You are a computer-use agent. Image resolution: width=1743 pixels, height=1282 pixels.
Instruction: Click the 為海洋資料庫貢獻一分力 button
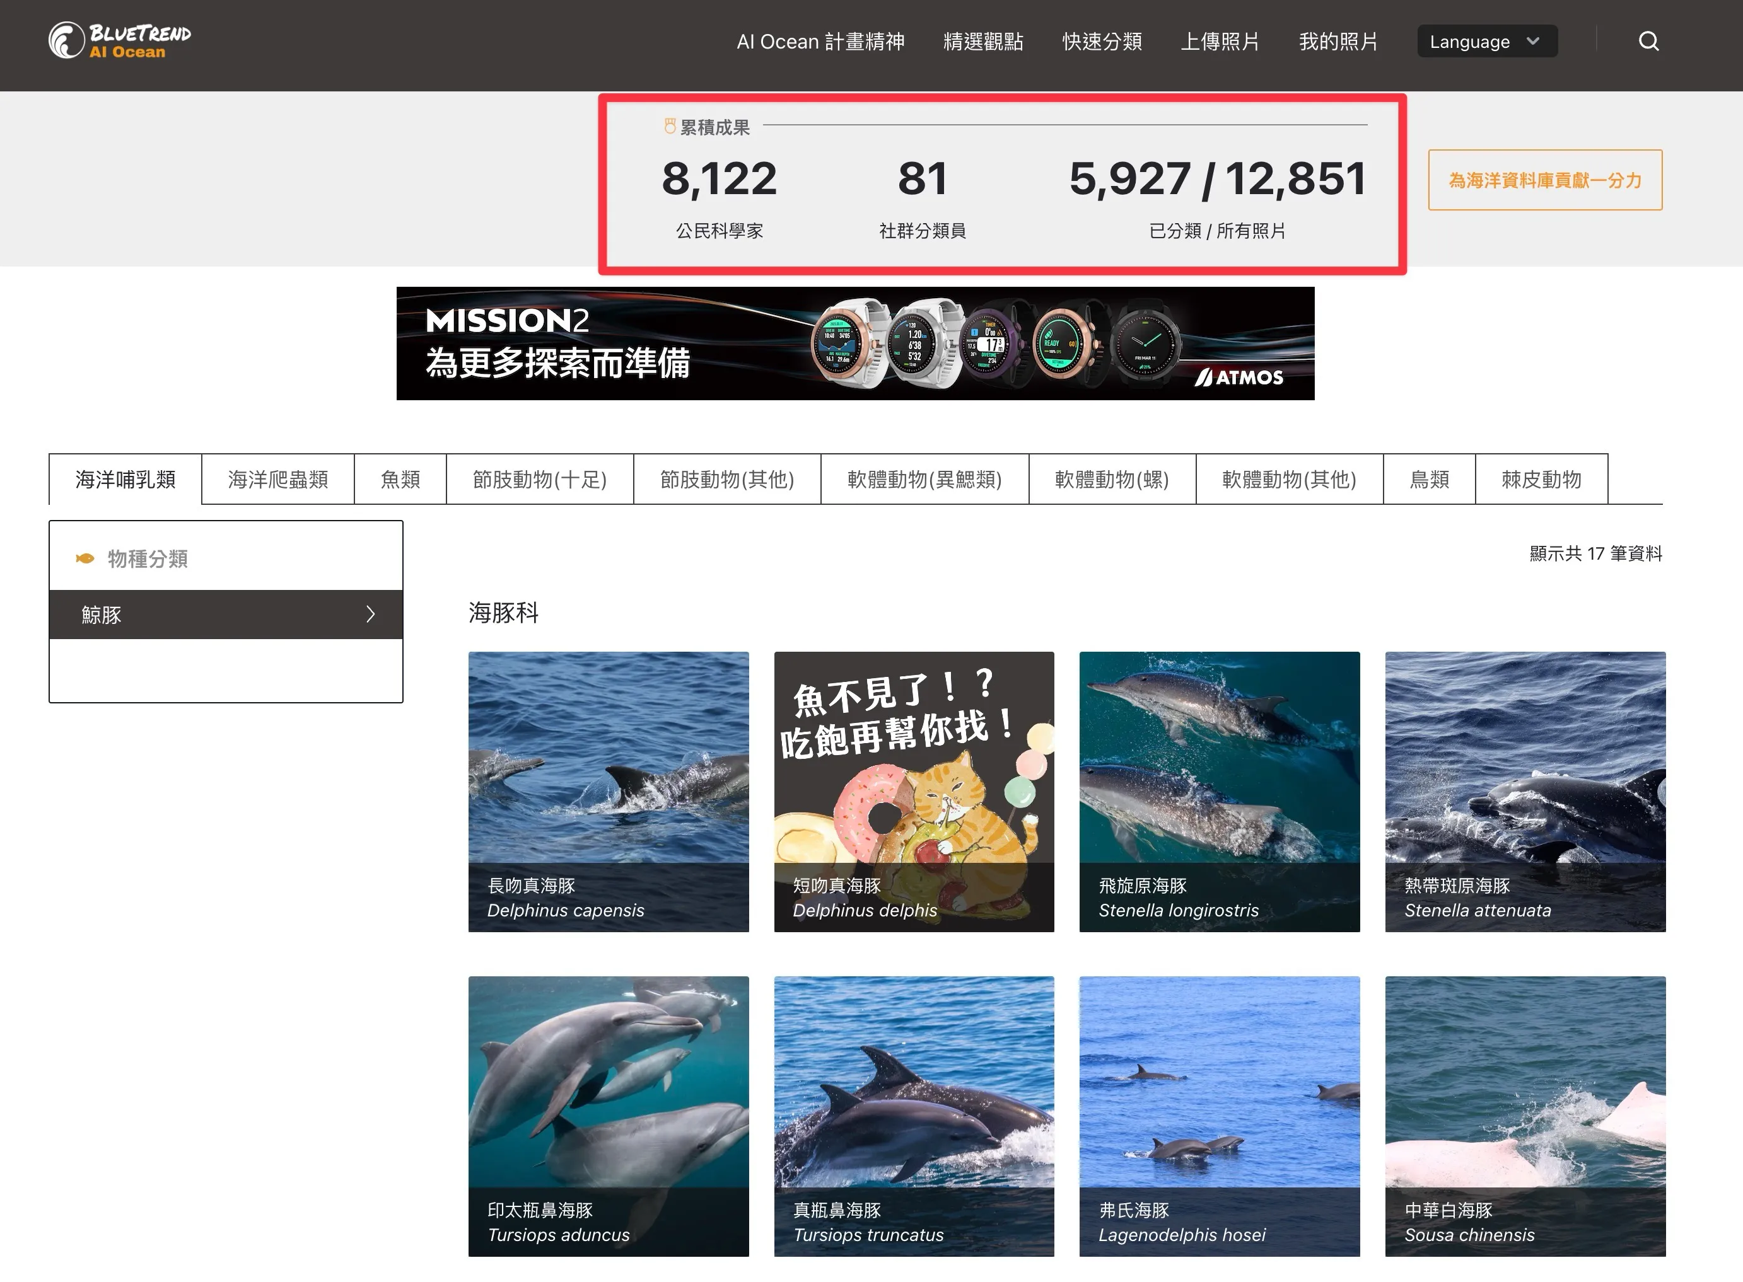point(1544,180)
